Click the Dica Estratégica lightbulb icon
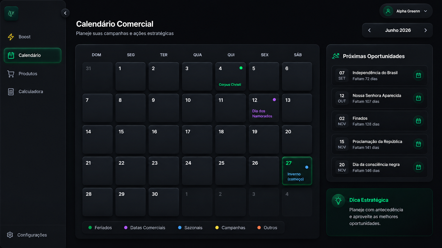Screen dimensions: 442x248 338,201
